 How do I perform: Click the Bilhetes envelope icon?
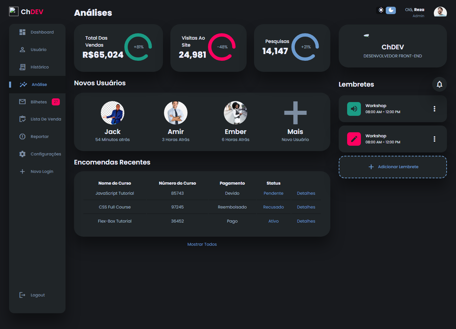click(23, 102)
